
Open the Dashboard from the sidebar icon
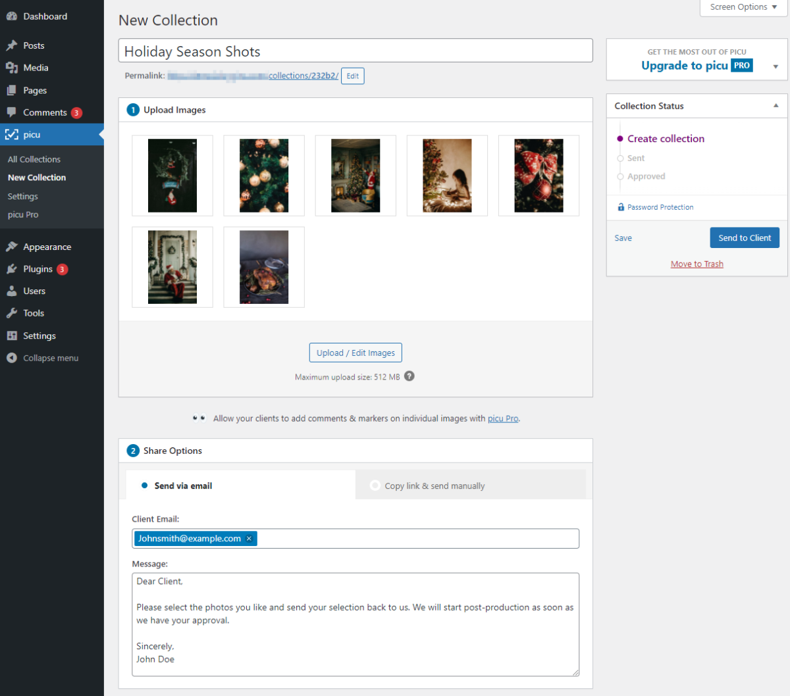point(12,16)
